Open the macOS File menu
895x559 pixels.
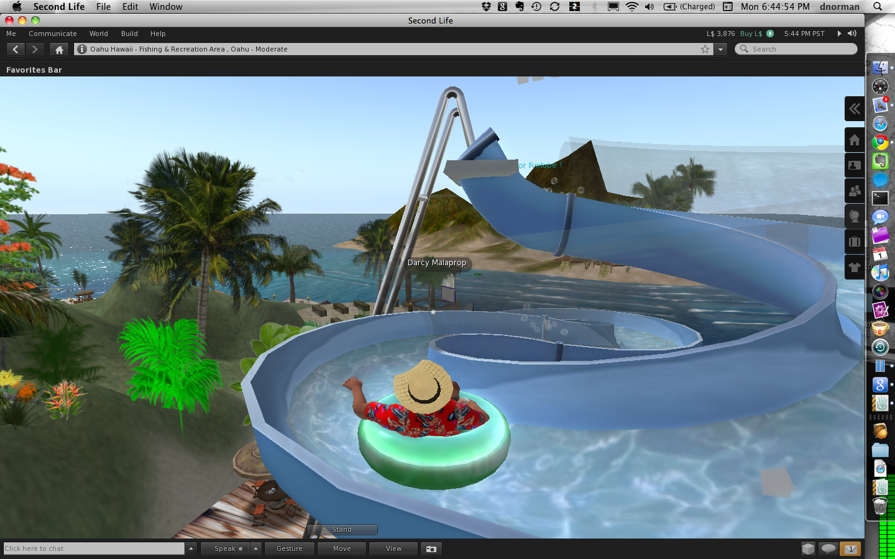coord(103,7)
